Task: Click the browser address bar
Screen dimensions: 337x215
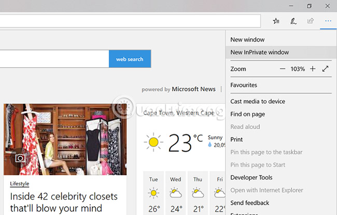Action: 130,21
